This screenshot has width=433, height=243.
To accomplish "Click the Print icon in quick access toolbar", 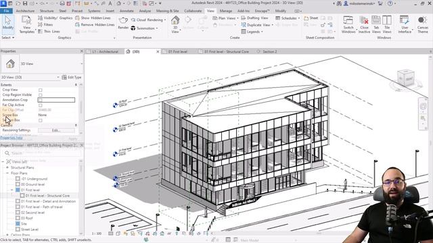I will click(62, 3).
